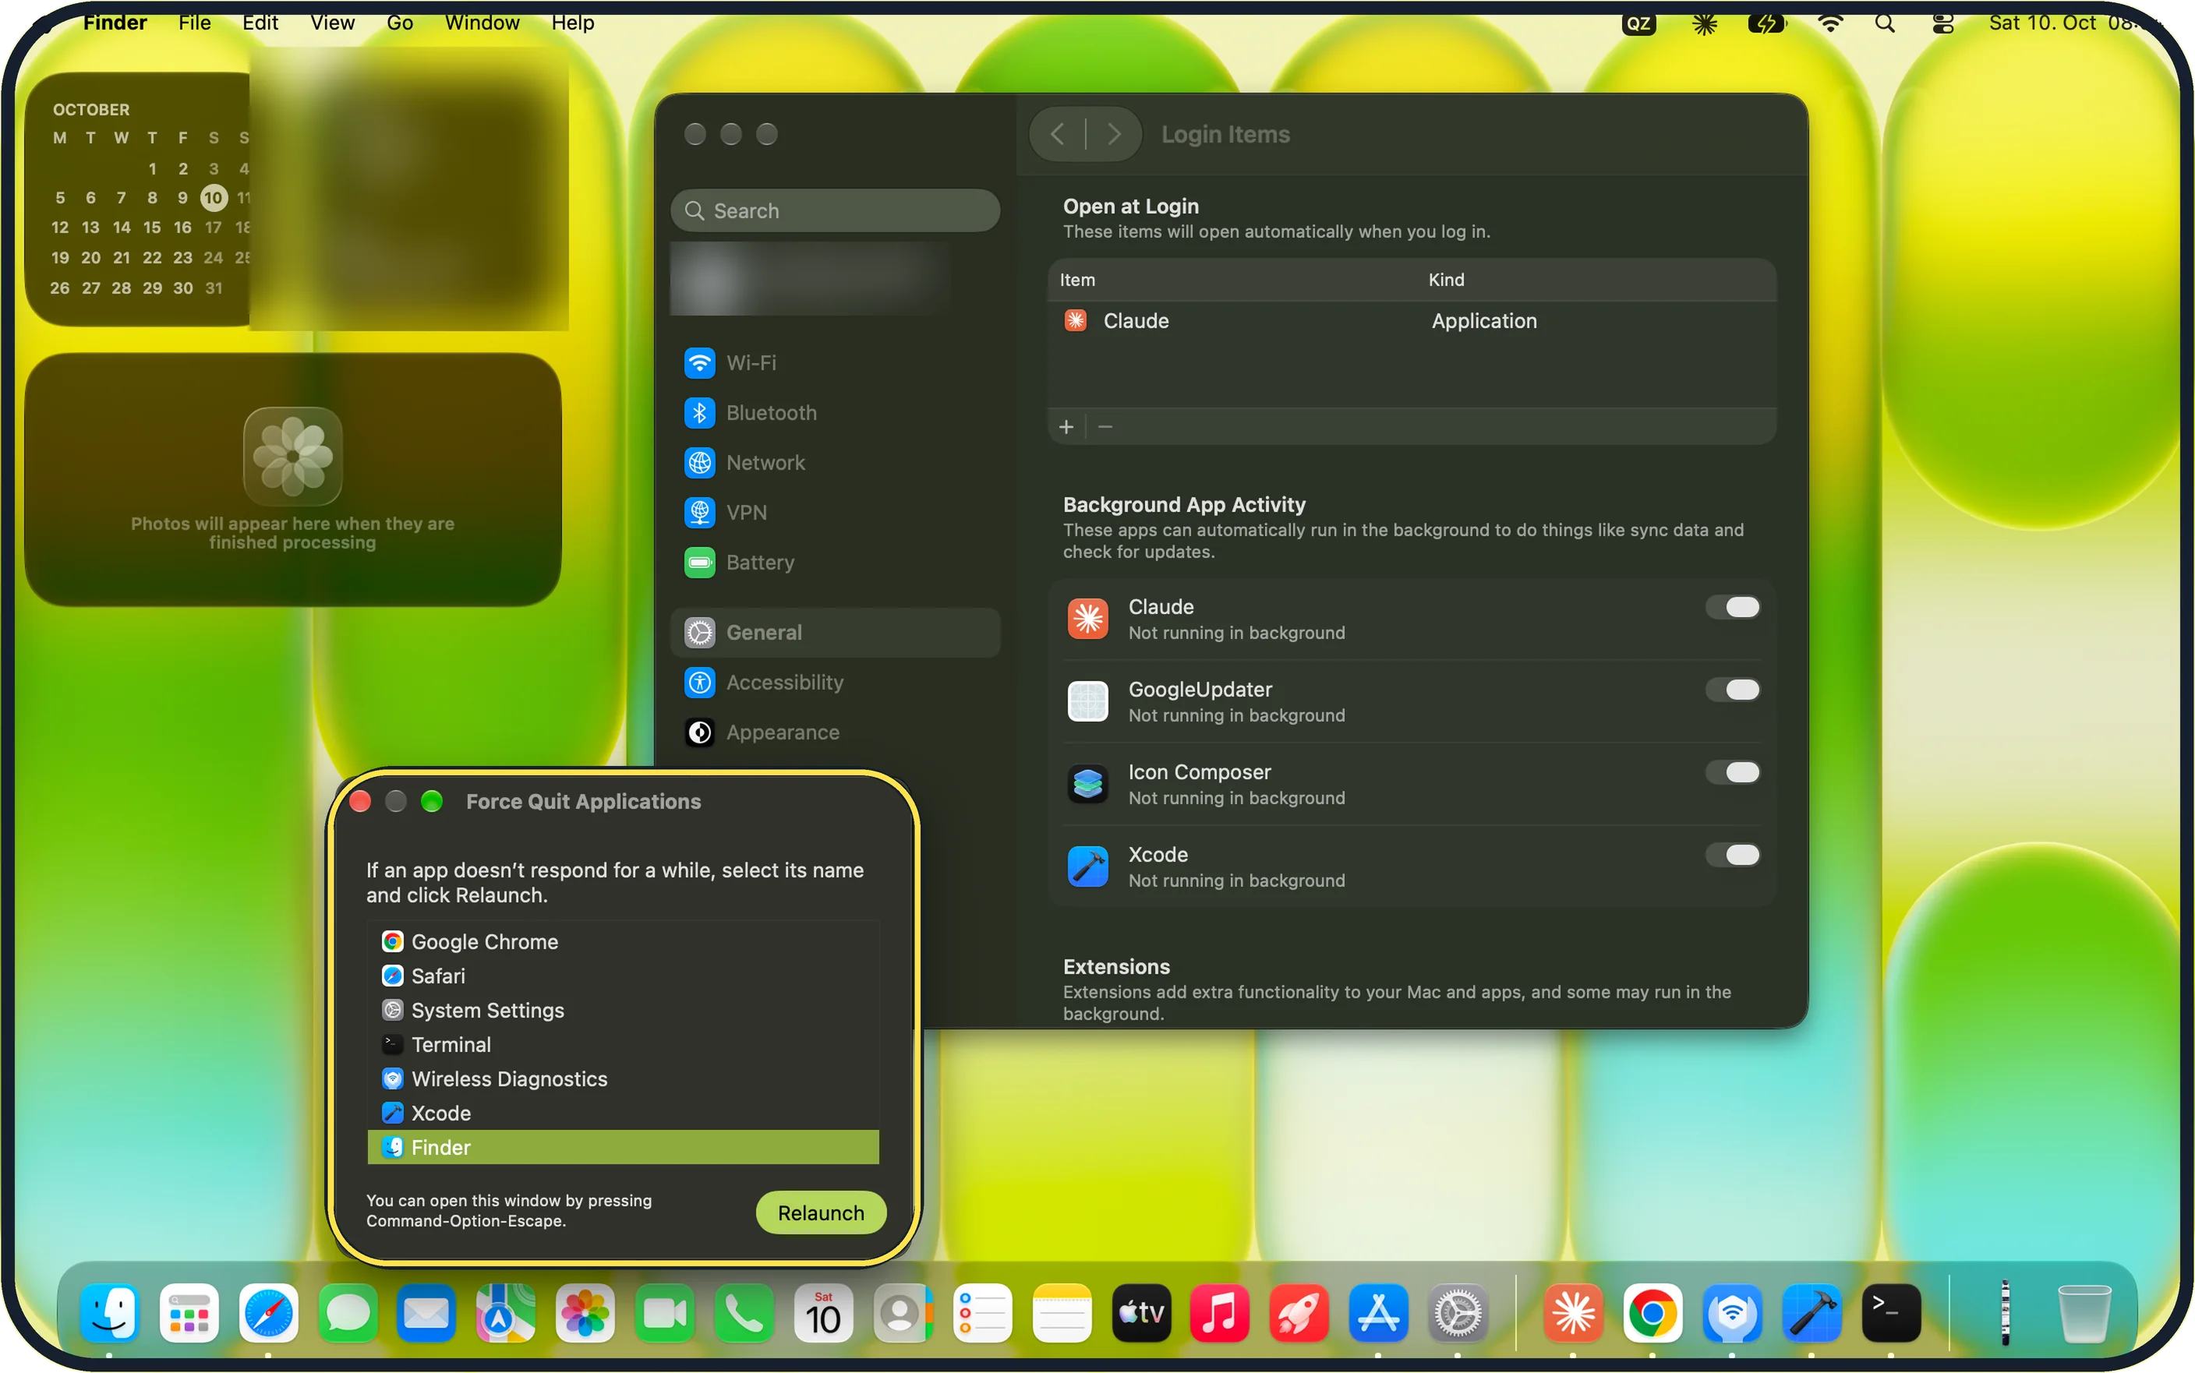
Task: Launch Safari from the Dock
Action: coord(269,1313)
